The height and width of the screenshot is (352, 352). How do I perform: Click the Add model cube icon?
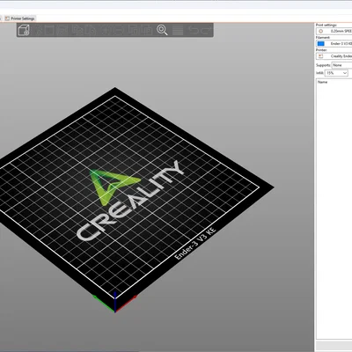(x=24, y=30)
